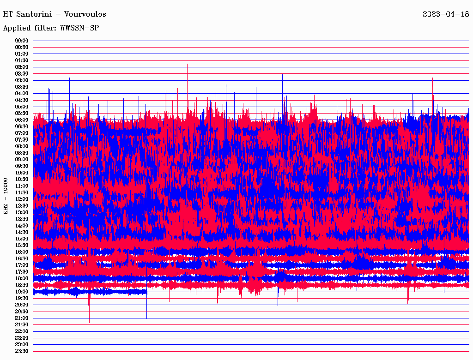
Task: Select the 21:30 time label
Action: coord(22,324)
